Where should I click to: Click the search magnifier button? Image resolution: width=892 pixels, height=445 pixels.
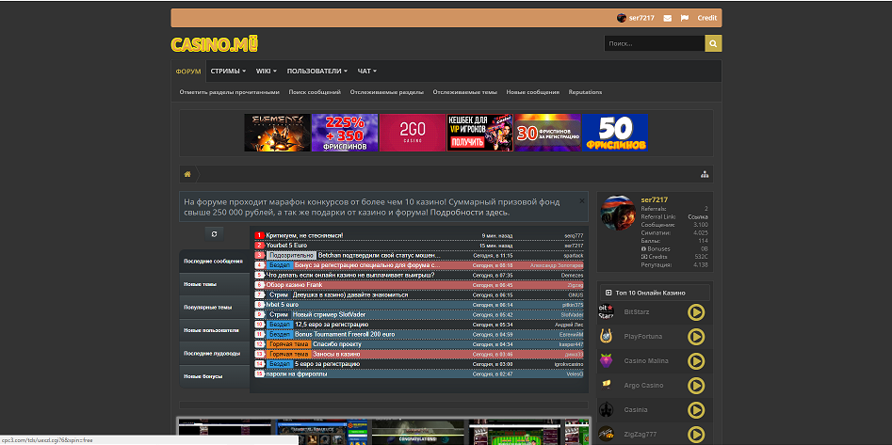point(713,43)
